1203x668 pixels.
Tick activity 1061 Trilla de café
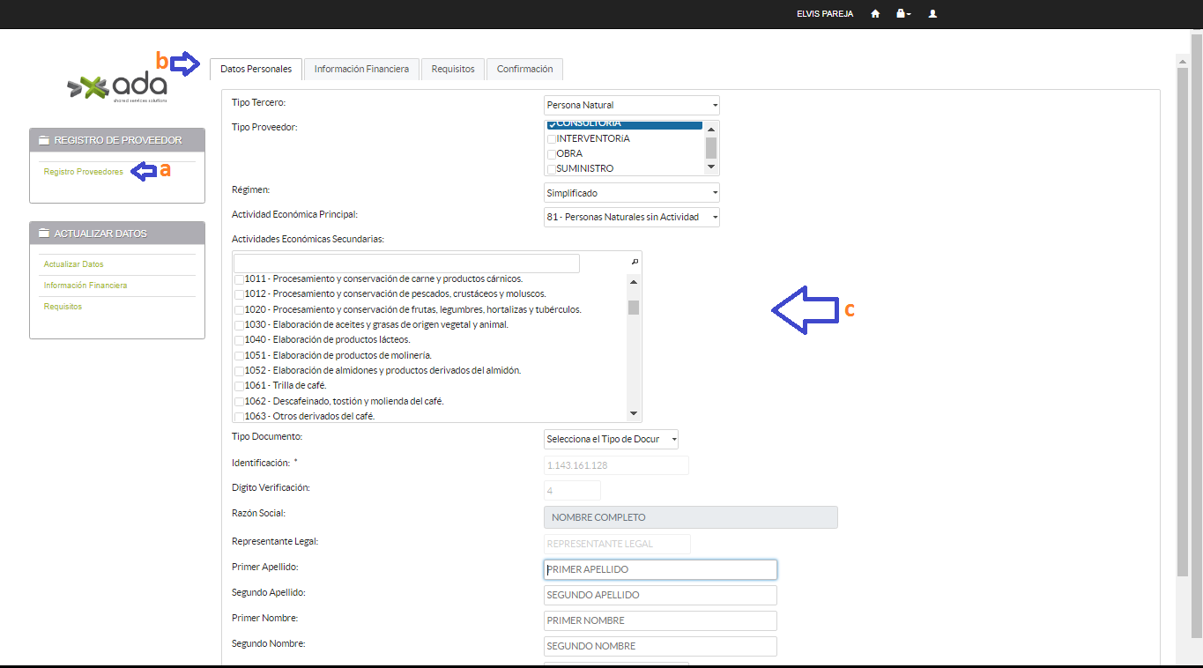pos(239,386)
